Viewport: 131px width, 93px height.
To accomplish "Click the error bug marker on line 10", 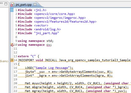I will (12, 45).
